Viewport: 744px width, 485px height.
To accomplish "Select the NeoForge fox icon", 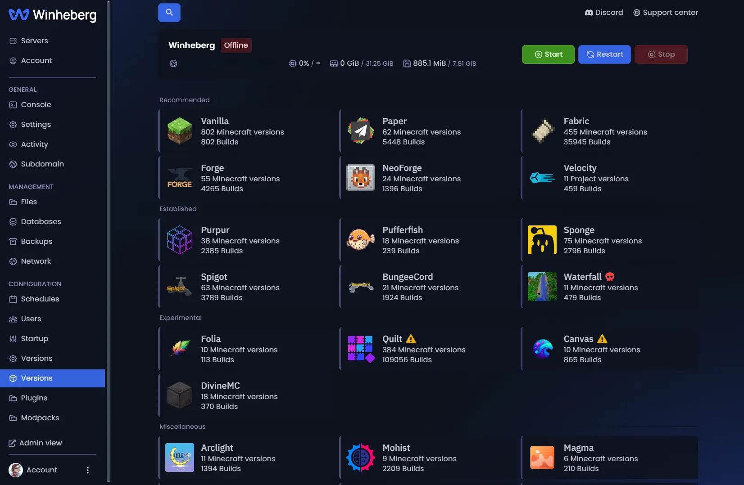I will point(361,178).
